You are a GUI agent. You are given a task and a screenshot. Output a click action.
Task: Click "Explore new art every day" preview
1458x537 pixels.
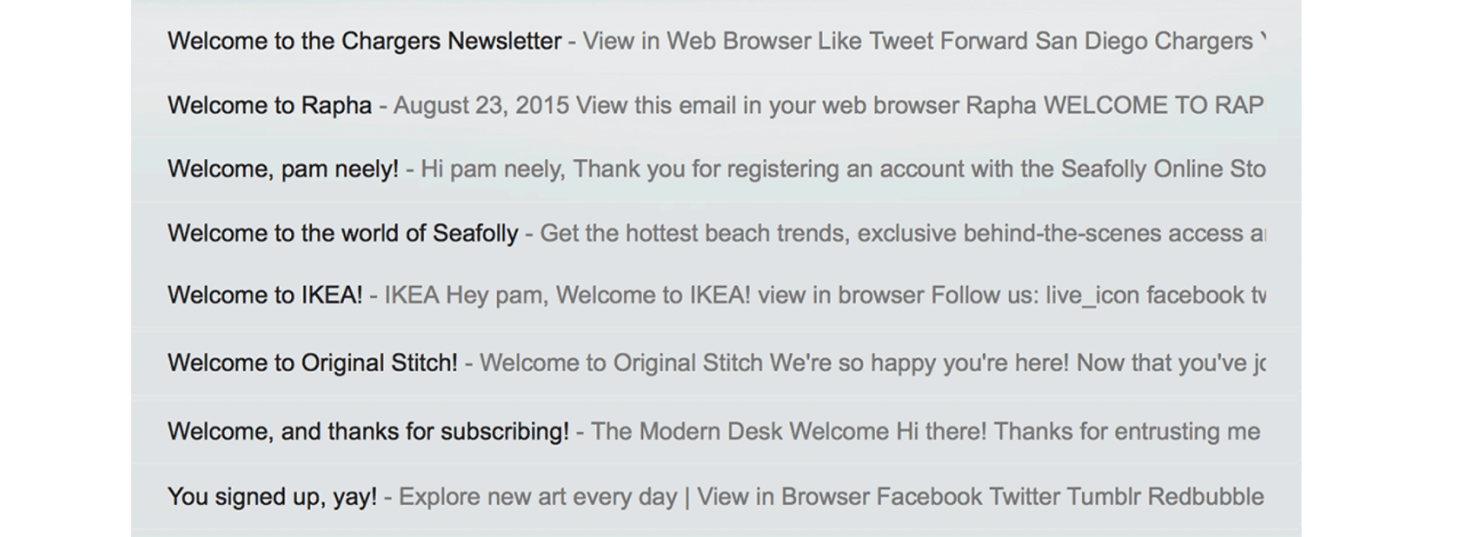[x=538, y=497]
